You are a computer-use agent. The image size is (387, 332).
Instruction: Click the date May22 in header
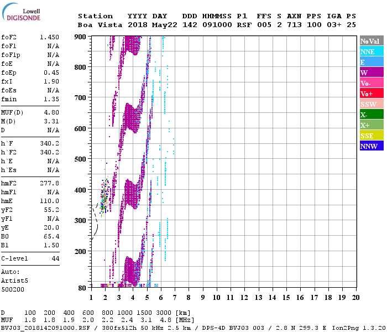(x=164, y=25)
